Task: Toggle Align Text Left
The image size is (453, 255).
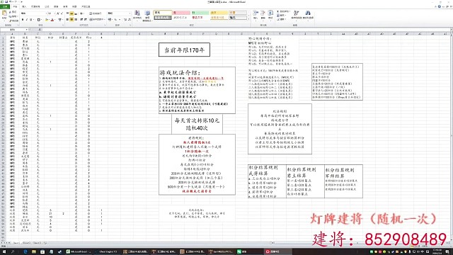Action: click(67, 20)
